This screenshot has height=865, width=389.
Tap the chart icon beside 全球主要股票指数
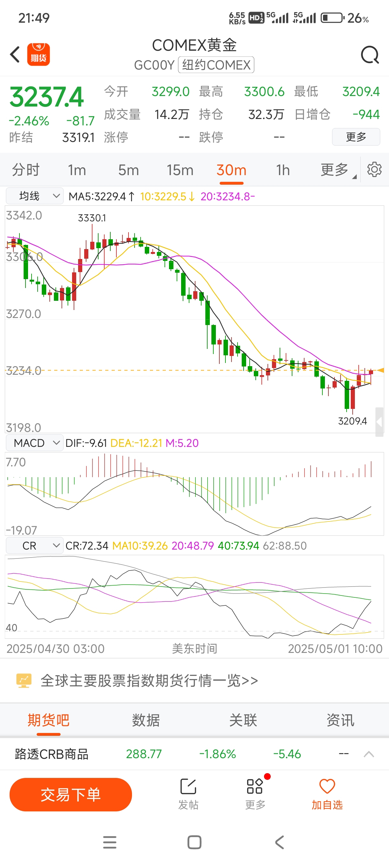(24, 681)
